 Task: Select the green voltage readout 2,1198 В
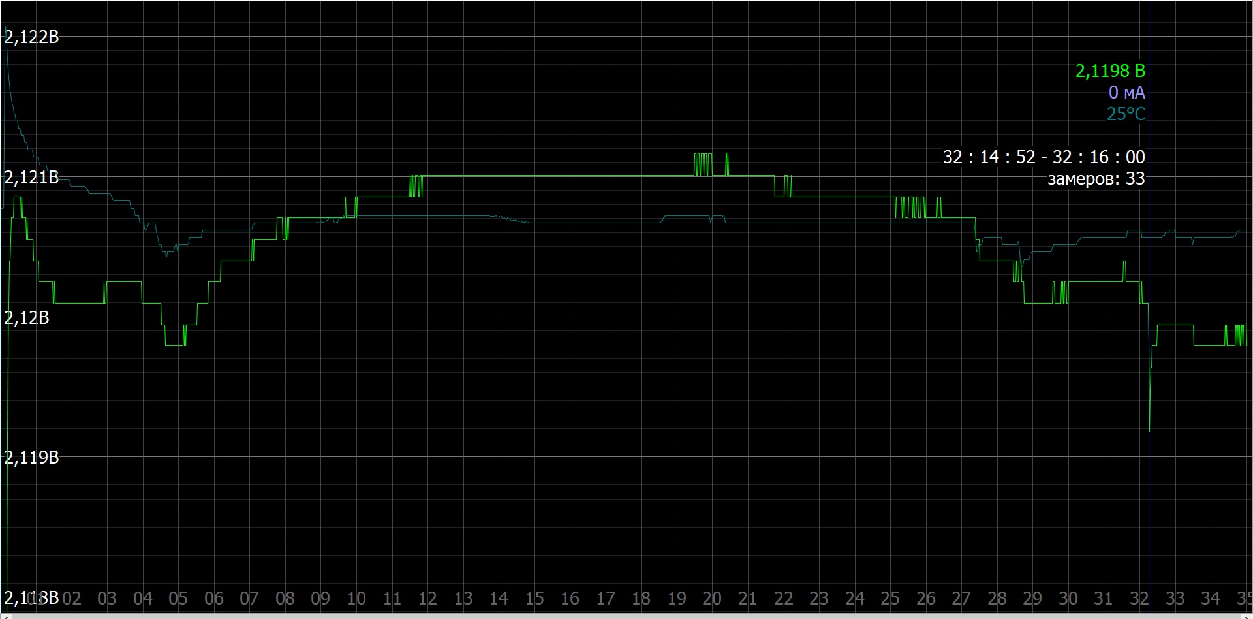[x=1110, y=71]
